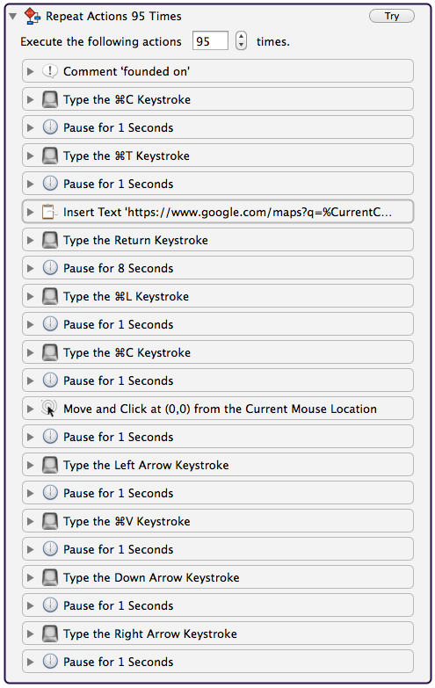Viewport: 435px width, 688px height.
Task: Click the Move and Click mouse pointer icon
Action: pos(49,409)
